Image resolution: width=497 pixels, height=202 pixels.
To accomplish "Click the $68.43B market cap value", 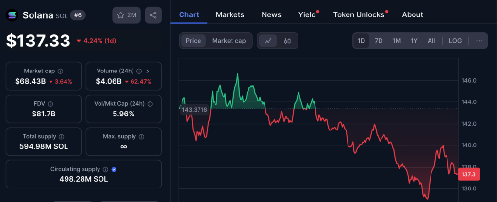I will (31, 81).
